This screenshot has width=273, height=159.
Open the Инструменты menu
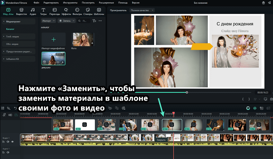pos(70,3)
